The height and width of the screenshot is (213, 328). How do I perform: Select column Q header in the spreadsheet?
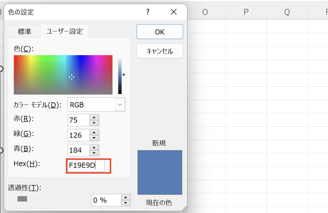pyautogui.click(x=287, y=12)
